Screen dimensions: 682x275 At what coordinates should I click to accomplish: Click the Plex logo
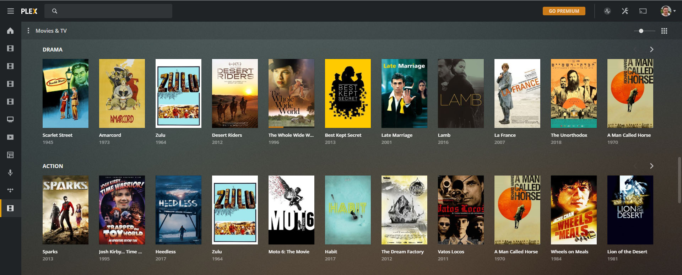click(x=29, y=11)
